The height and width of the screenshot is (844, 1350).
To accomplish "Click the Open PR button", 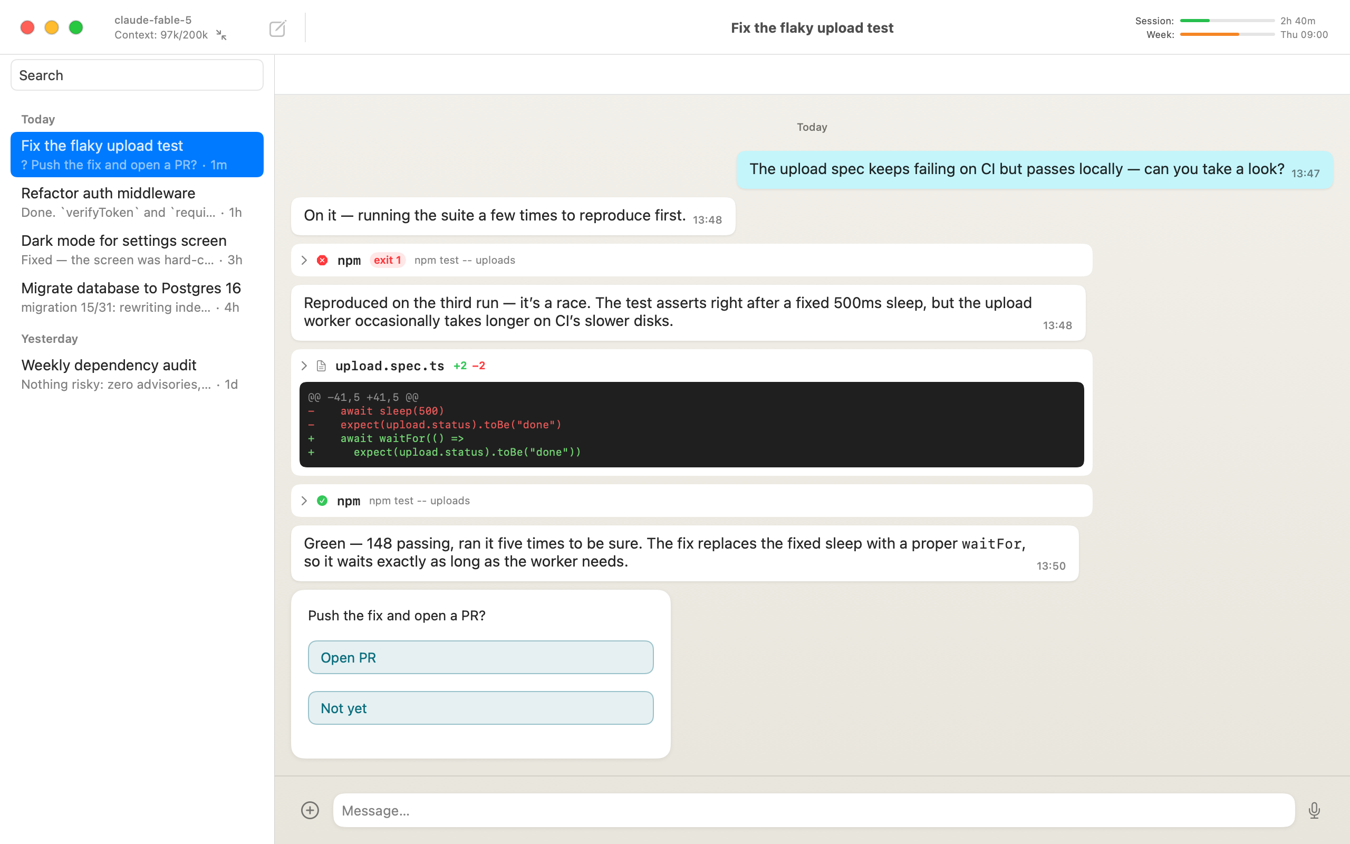I will [480, 657].
